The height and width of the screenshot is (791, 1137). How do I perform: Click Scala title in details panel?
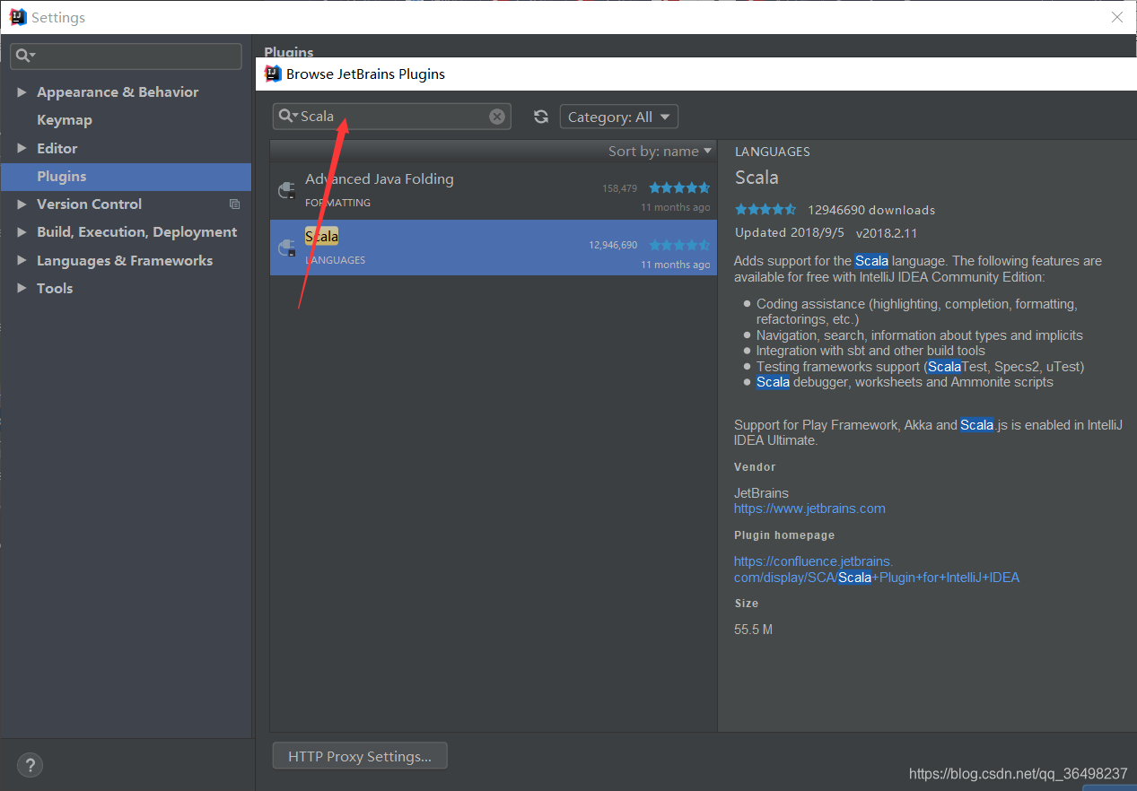[x=757, y=178]
